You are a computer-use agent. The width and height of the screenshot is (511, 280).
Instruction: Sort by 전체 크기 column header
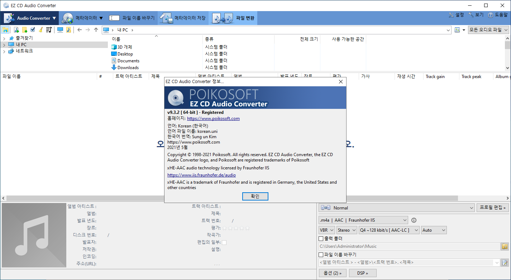[x=297, y=39]
